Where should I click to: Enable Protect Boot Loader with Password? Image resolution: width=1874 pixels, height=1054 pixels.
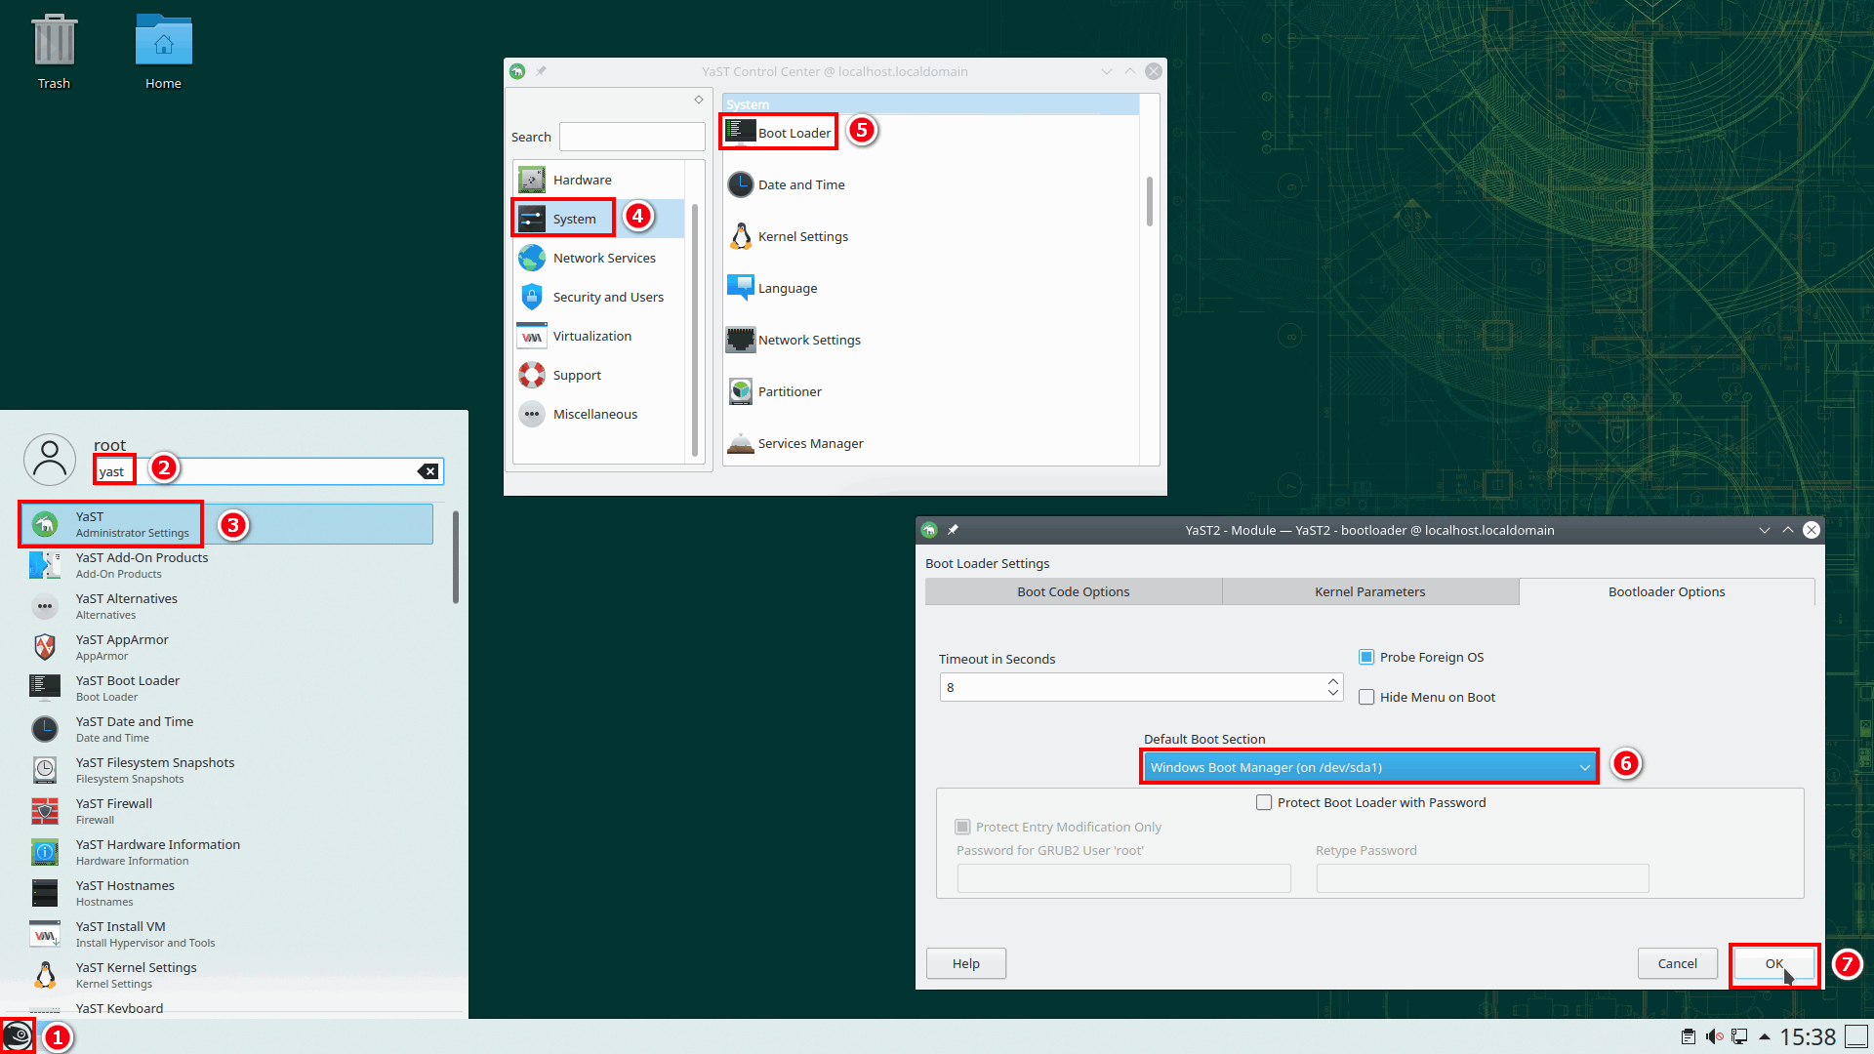(1264, 802)
